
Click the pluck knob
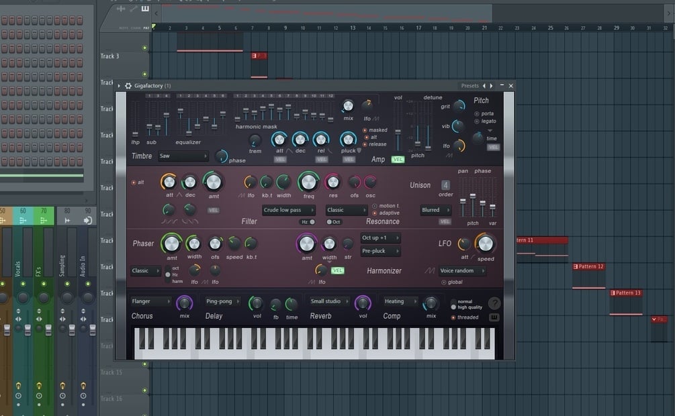(x=348, y=140)
